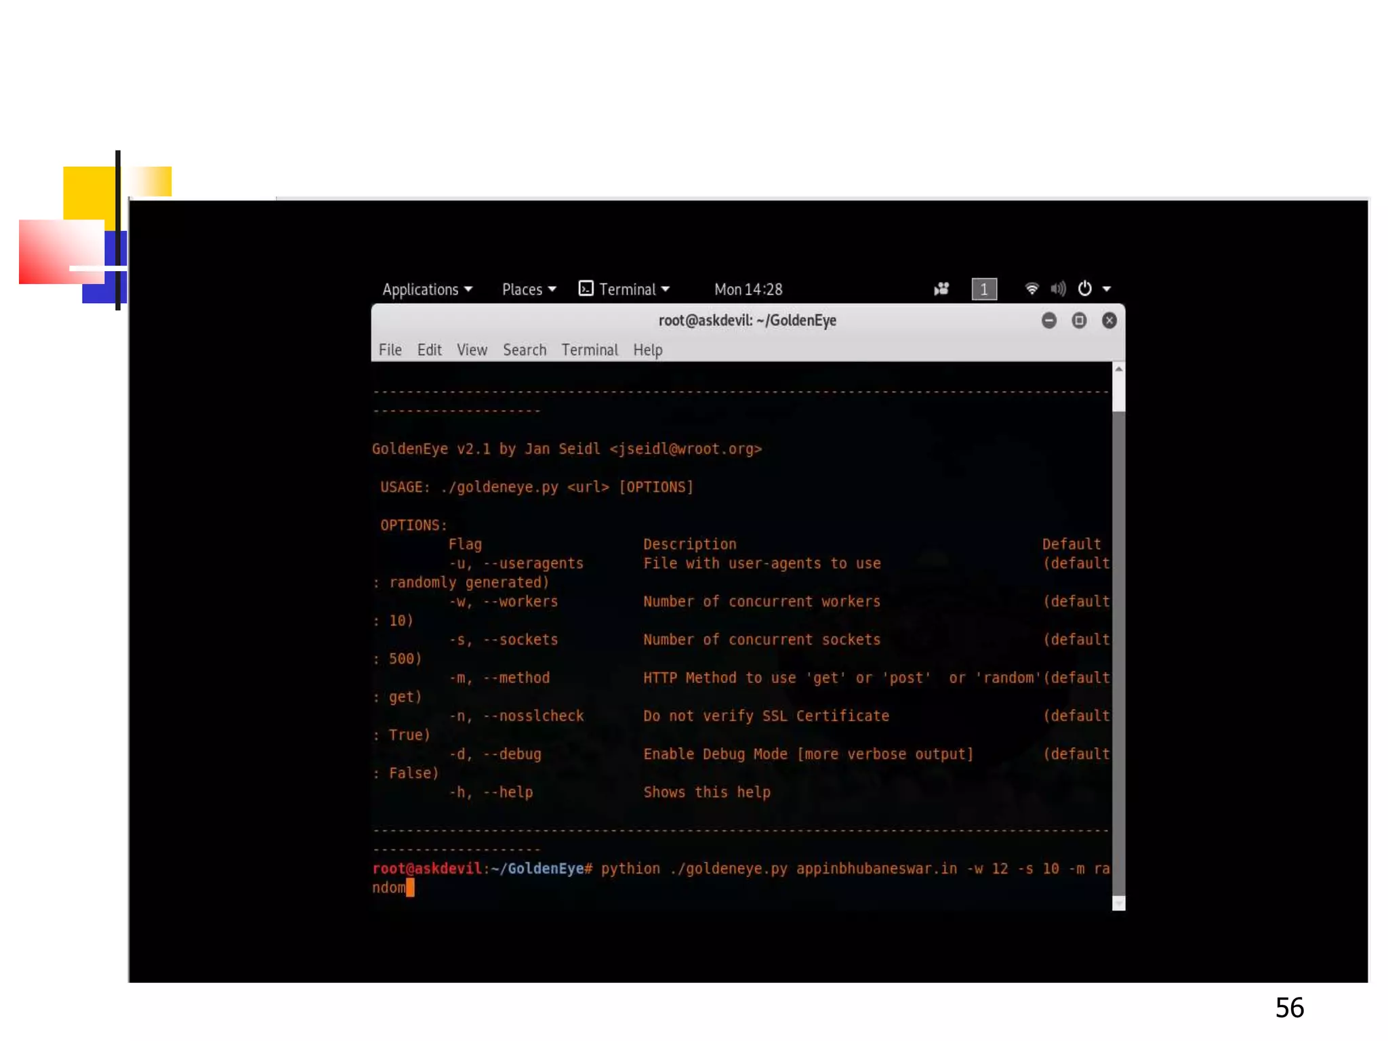The width and height of the screenshot is (1388, 1041).
Task: Open the View menu
Action: (472, 350)
